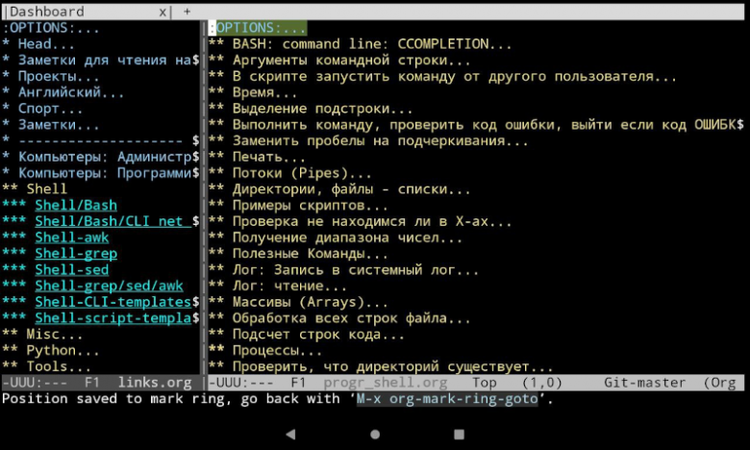Open the Shell-script-templa link
The width and height of the screenshot is (750, 450).
pos(112,318)
